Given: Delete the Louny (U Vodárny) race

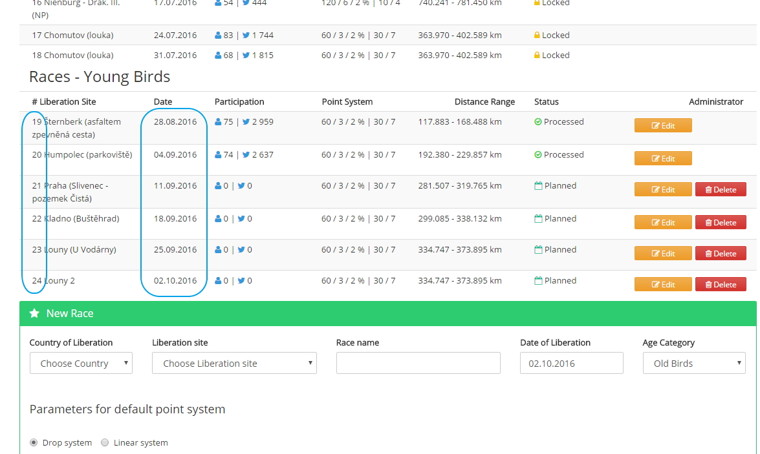Looking at the screenshot, I should pos(721,254).
